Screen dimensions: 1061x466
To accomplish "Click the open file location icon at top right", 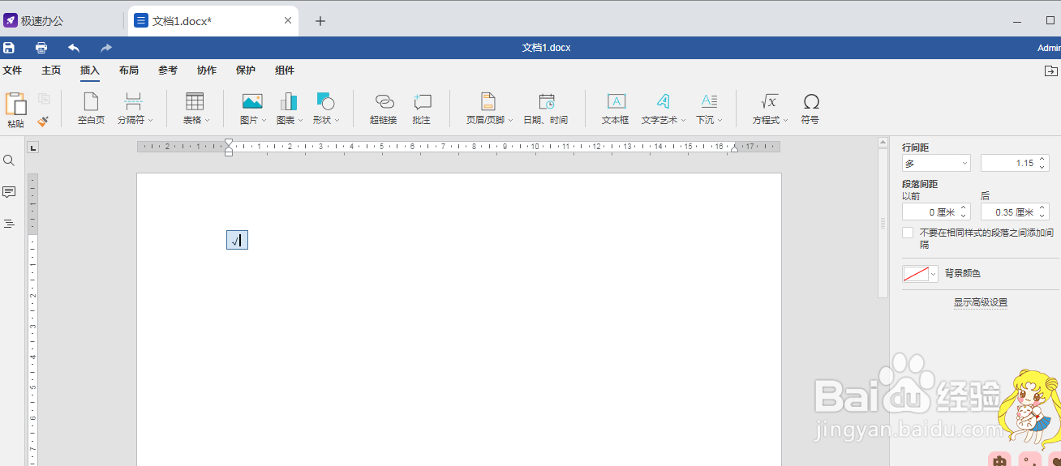I will pos(1051,71).
